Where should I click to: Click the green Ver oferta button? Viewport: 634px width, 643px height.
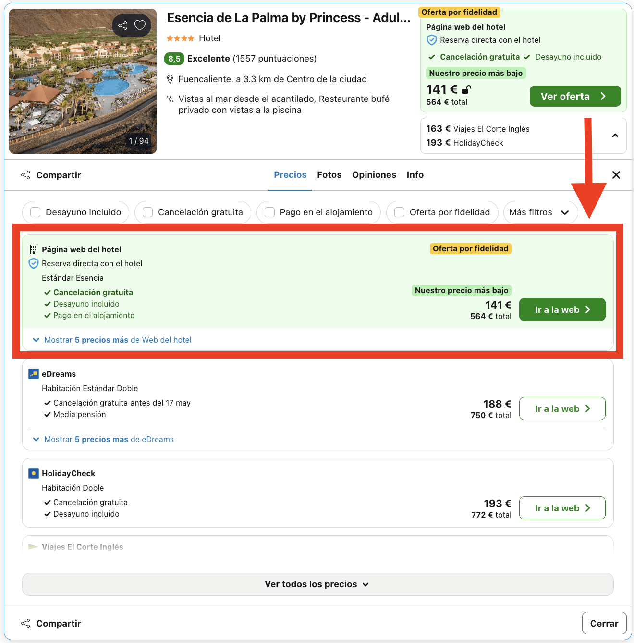click(575, 96)
